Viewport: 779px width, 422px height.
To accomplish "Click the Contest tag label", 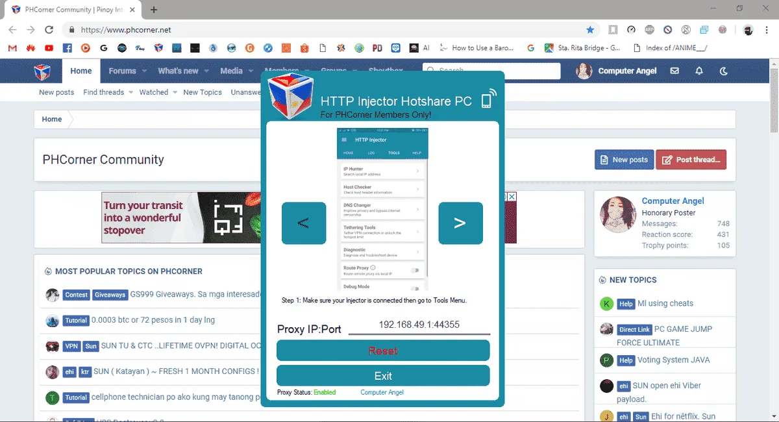I will (76, 295).
